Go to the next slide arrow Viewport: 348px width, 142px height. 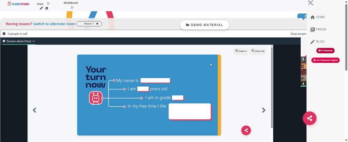coord(264,110)
